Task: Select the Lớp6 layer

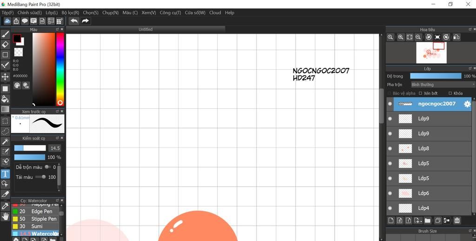Action: (x=429, y=193)
